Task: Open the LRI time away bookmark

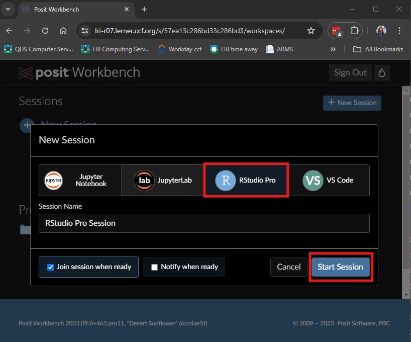Action: tap(234, 49)
